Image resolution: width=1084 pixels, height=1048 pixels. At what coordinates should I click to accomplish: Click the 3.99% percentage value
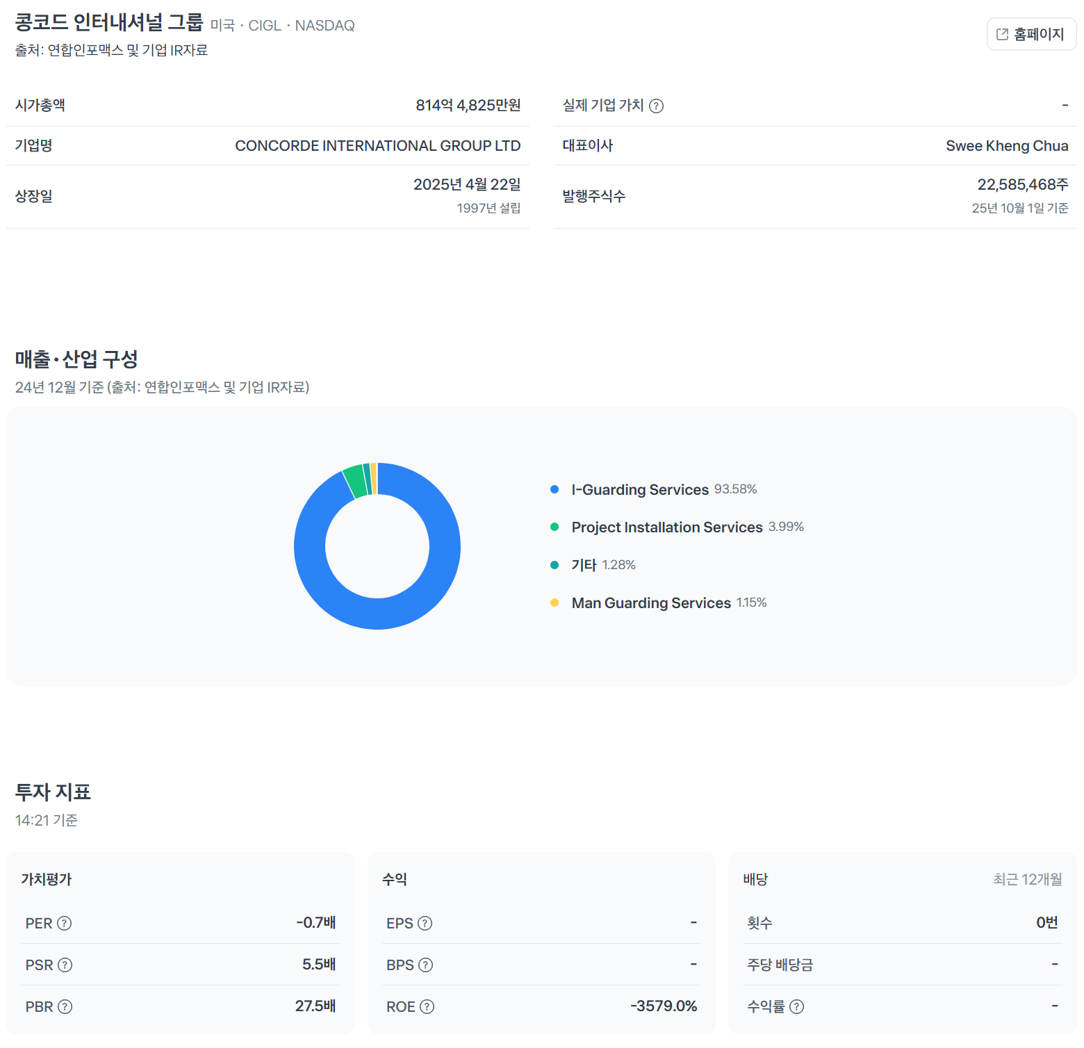(x=786, y=527)
